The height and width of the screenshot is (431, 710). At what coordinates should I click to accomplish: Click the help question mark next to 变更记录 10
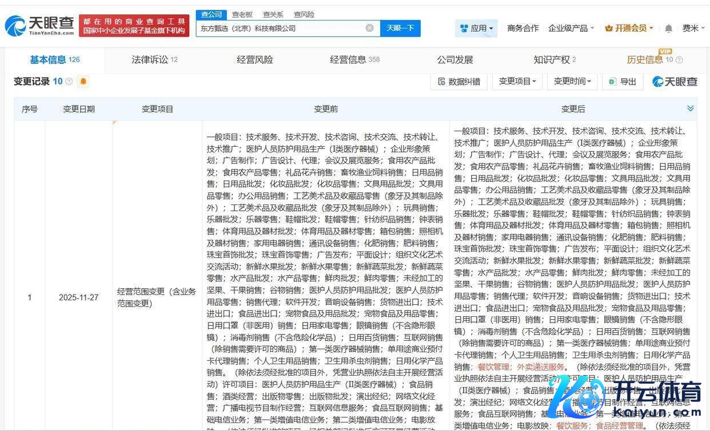click(x=69, y=82)
